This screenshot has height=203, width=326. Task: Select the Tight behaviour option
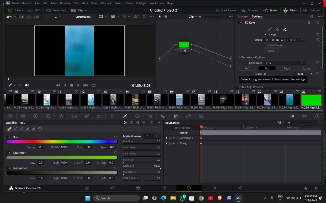pyautogui.click(x=287, y=69)
